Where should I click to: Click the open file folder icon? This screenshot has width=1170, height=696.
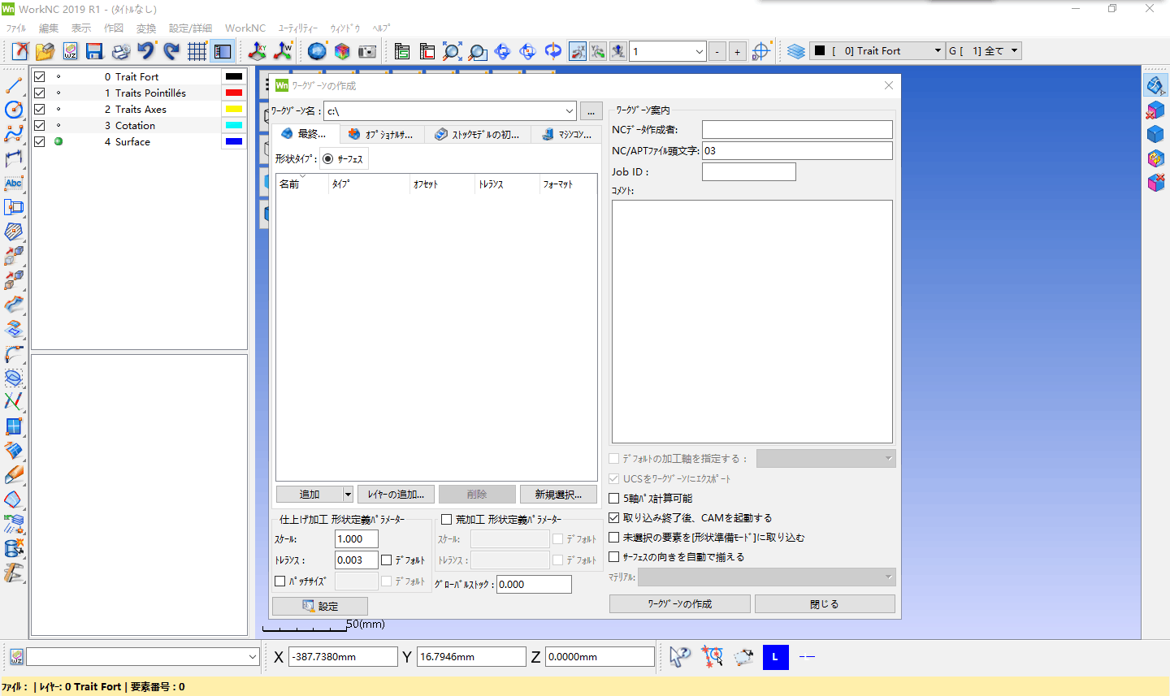point(45,51)
